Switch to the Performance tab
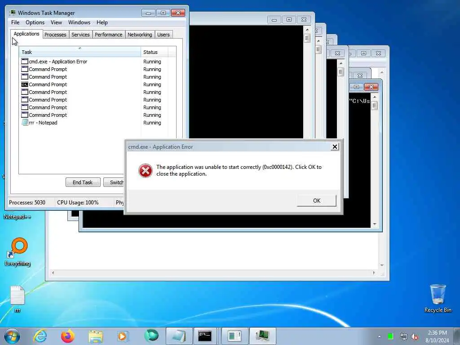 (x=108, y=35)
